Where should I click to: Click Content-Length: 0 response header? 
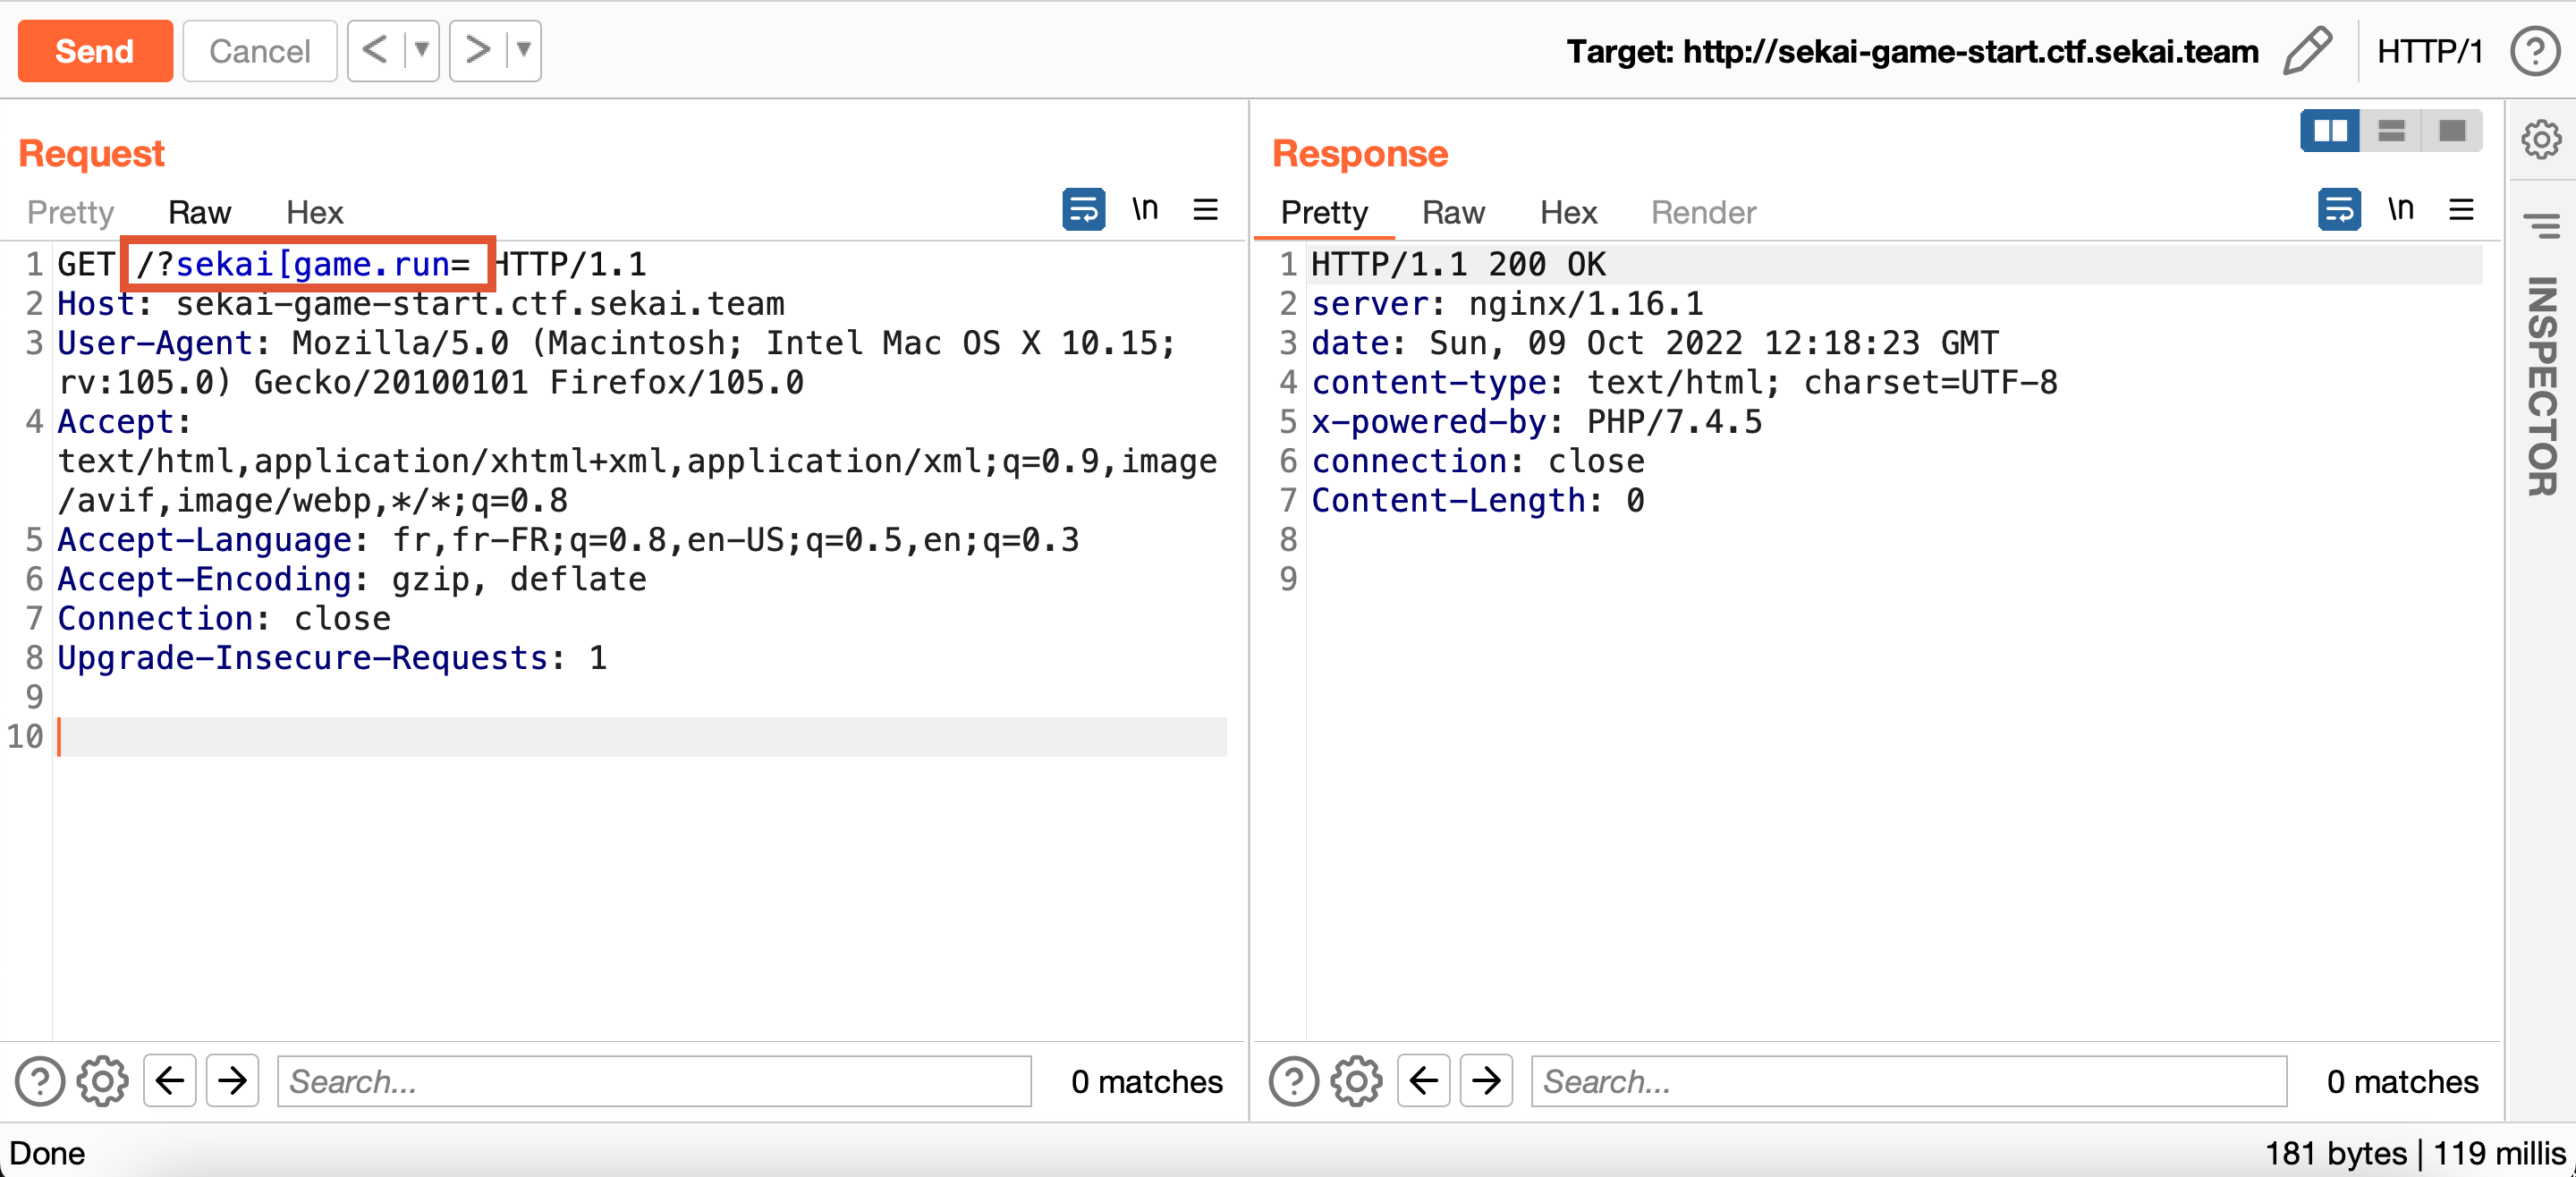[1478, 501]
